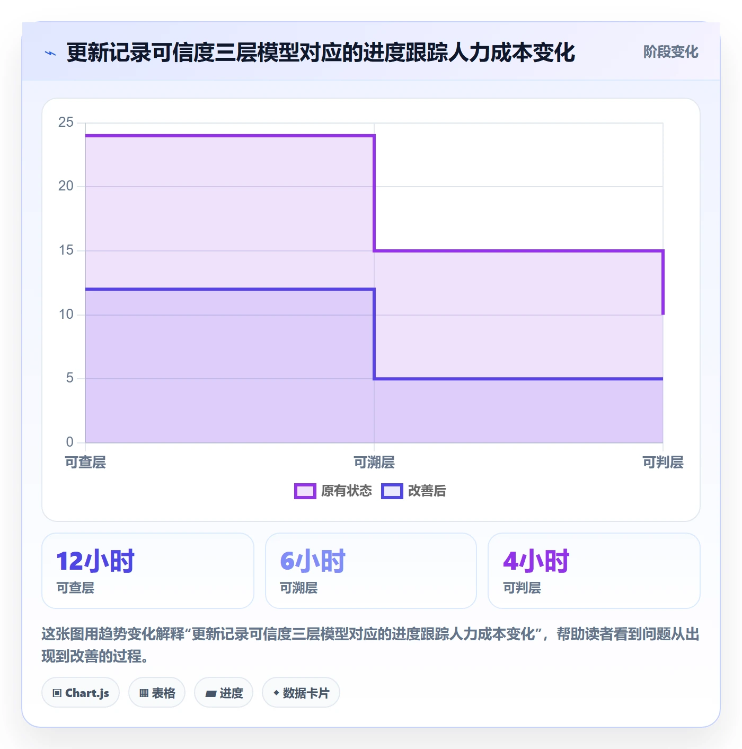Click the description paragraph starting 这张图用趋势变化
This screenshot has height=749, width=742.
click(x=370, y=645)
